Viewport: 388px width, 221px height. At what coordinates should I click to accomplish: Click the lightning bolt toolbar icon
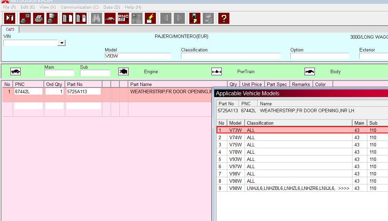(150, 18)
